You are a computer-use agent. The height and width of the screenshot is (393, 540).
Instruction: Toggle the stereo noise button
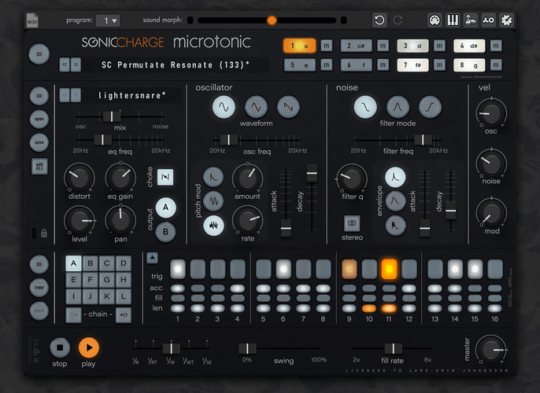coord(352,223)
